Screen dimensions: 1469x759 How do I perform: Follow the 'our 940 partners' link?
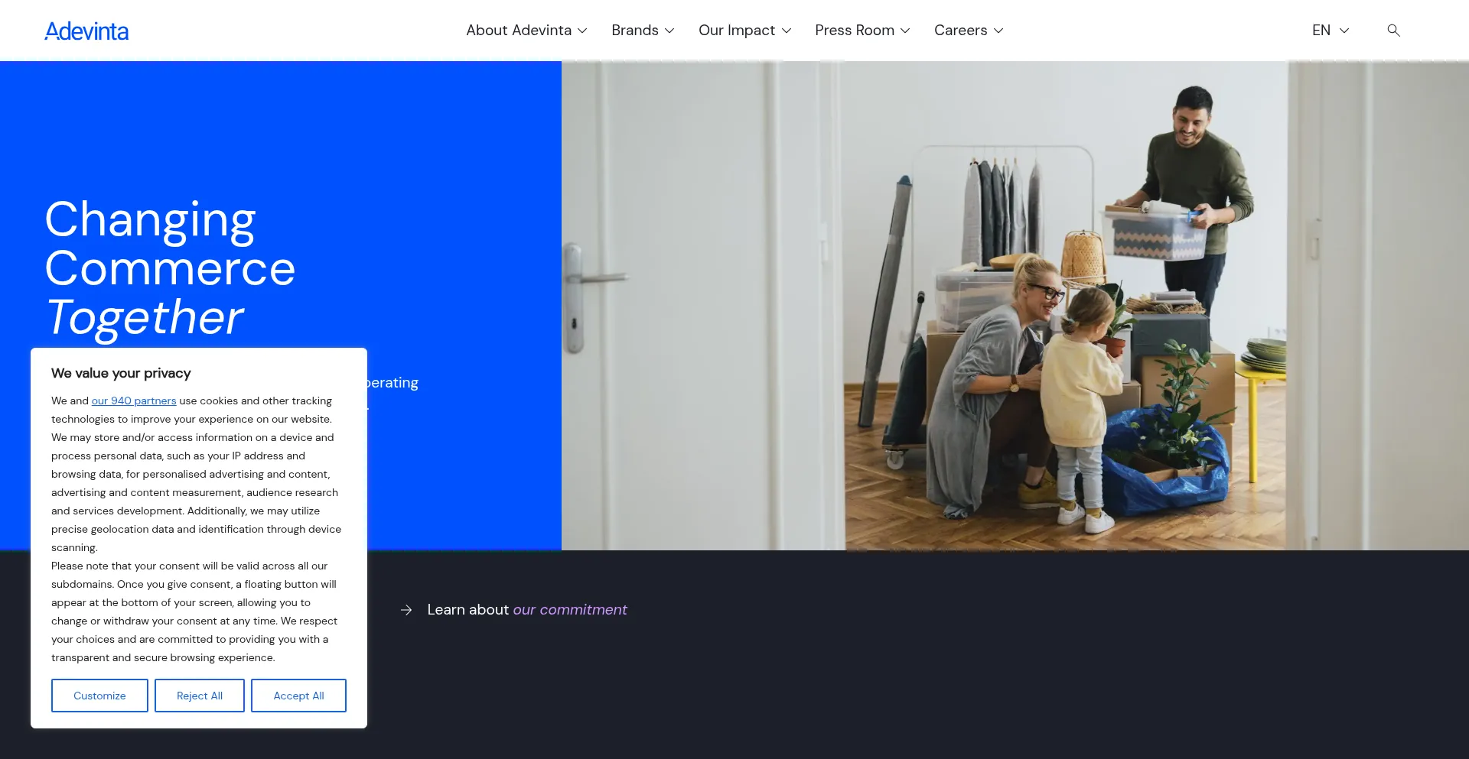pyautogui.click(x=134, y=401)
